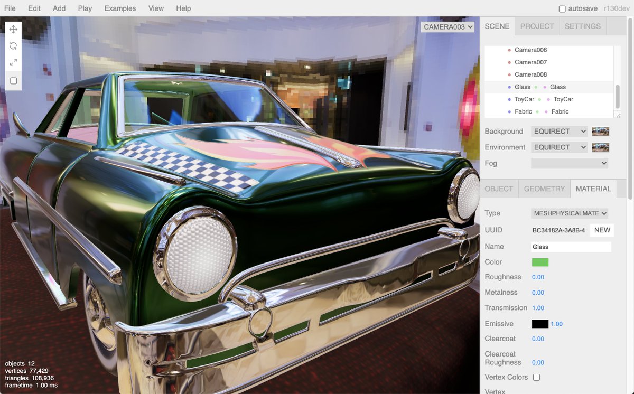Click the UUID field
The height and width of the screenshot is (394, 634).
point(559,230)
